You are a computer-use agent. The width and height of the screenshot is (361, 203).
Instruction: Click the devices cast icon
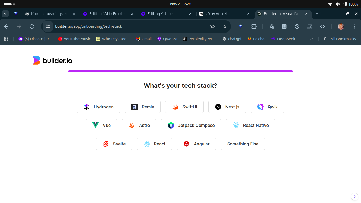pyautogui.click(x=310, y=26)
